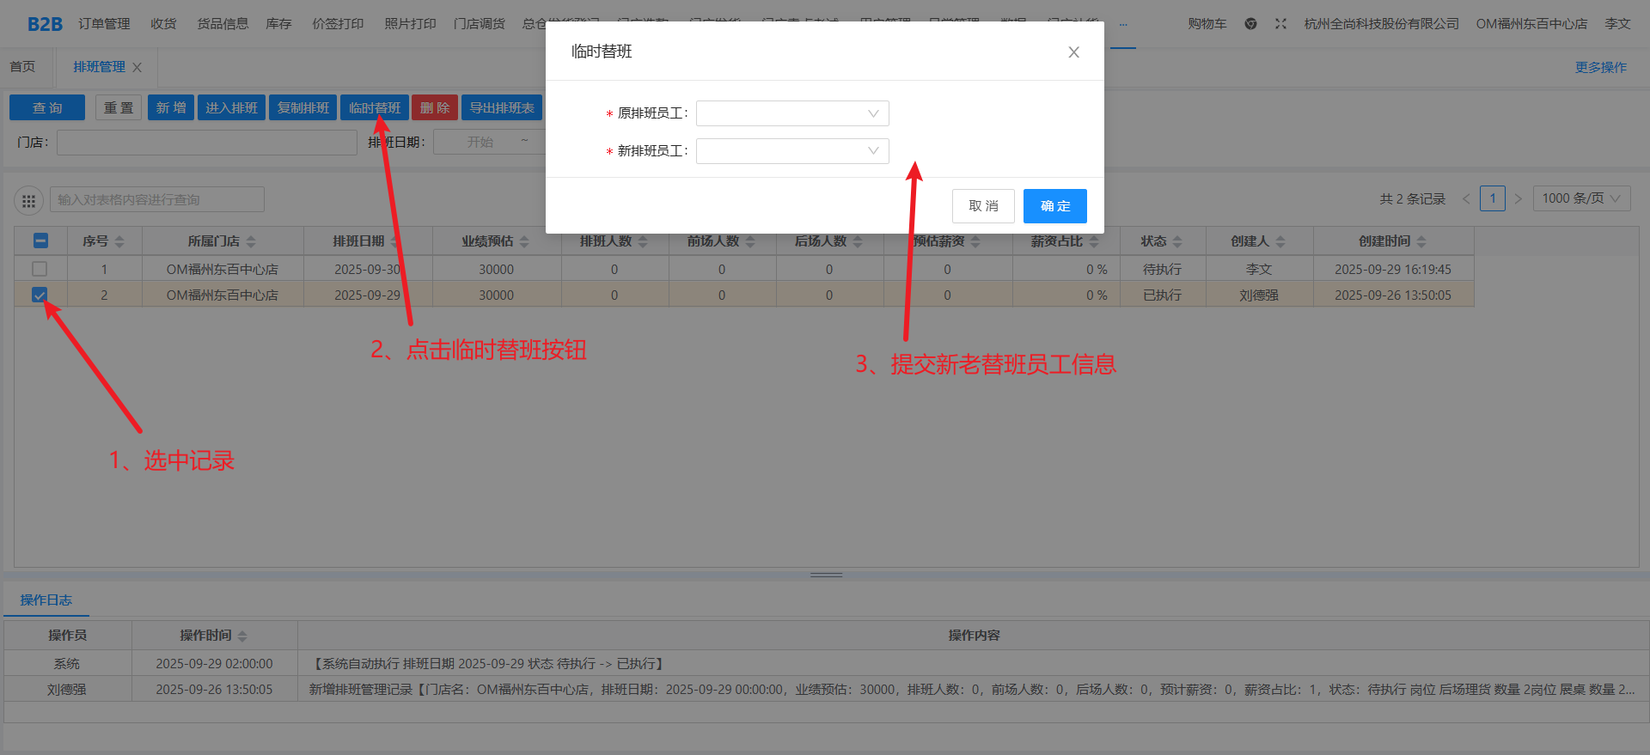
Task: Click the Chrome browser icon in header
Action: click(1250, 24)
